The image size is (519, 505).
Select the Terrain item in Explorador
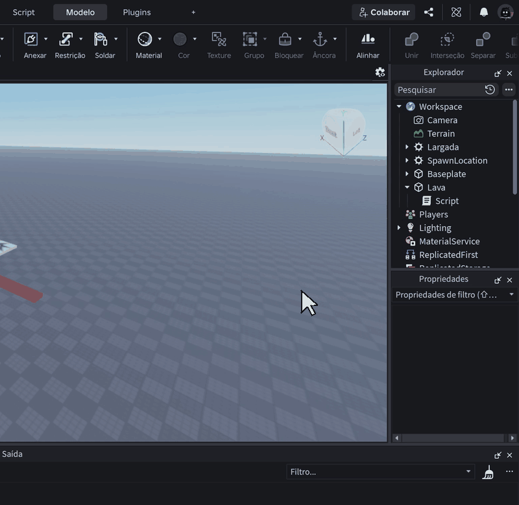click(x=441, y=134)
